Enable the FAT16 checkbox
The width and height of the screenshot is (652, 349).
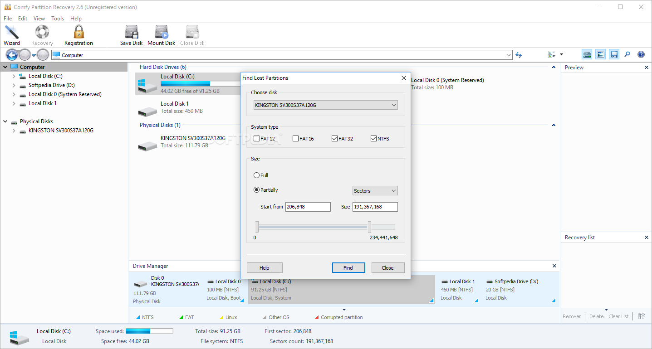pos(296,139)
